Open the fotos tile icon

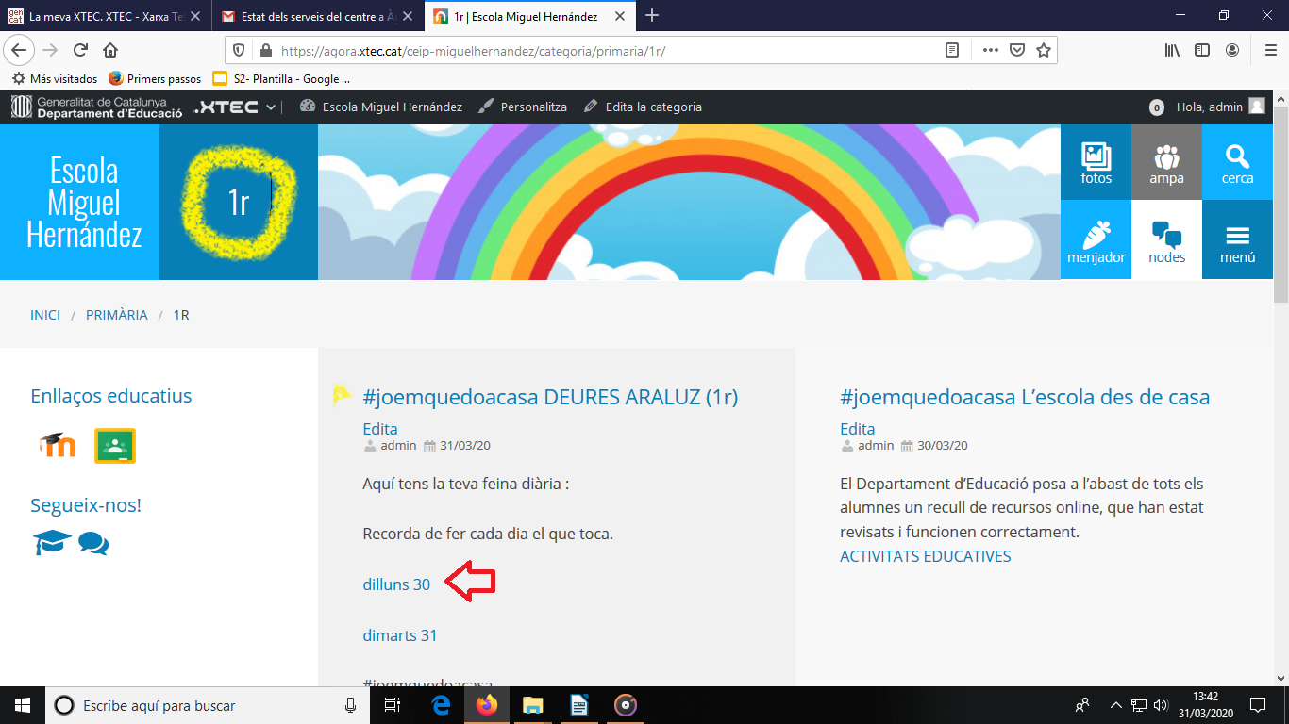pos(1096,162)
